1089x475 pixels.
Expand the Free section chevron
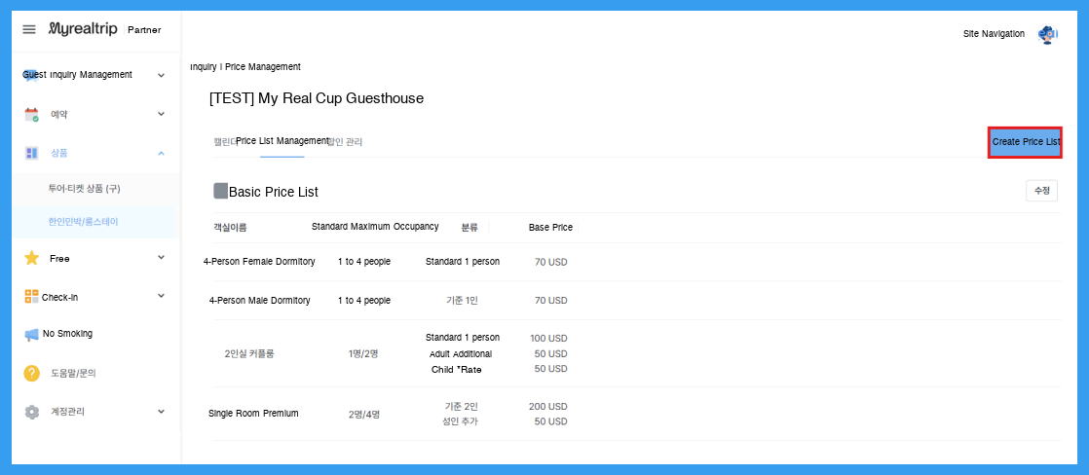[x=161, y=258]
